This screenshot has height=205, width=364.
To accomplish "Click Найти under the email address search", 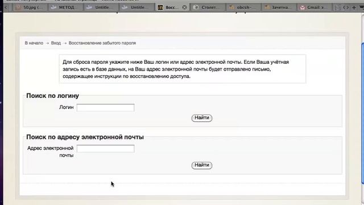I will [x=202, y=165].
